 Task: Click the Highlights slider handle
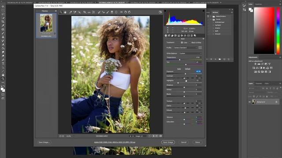(x=178, y=83)
